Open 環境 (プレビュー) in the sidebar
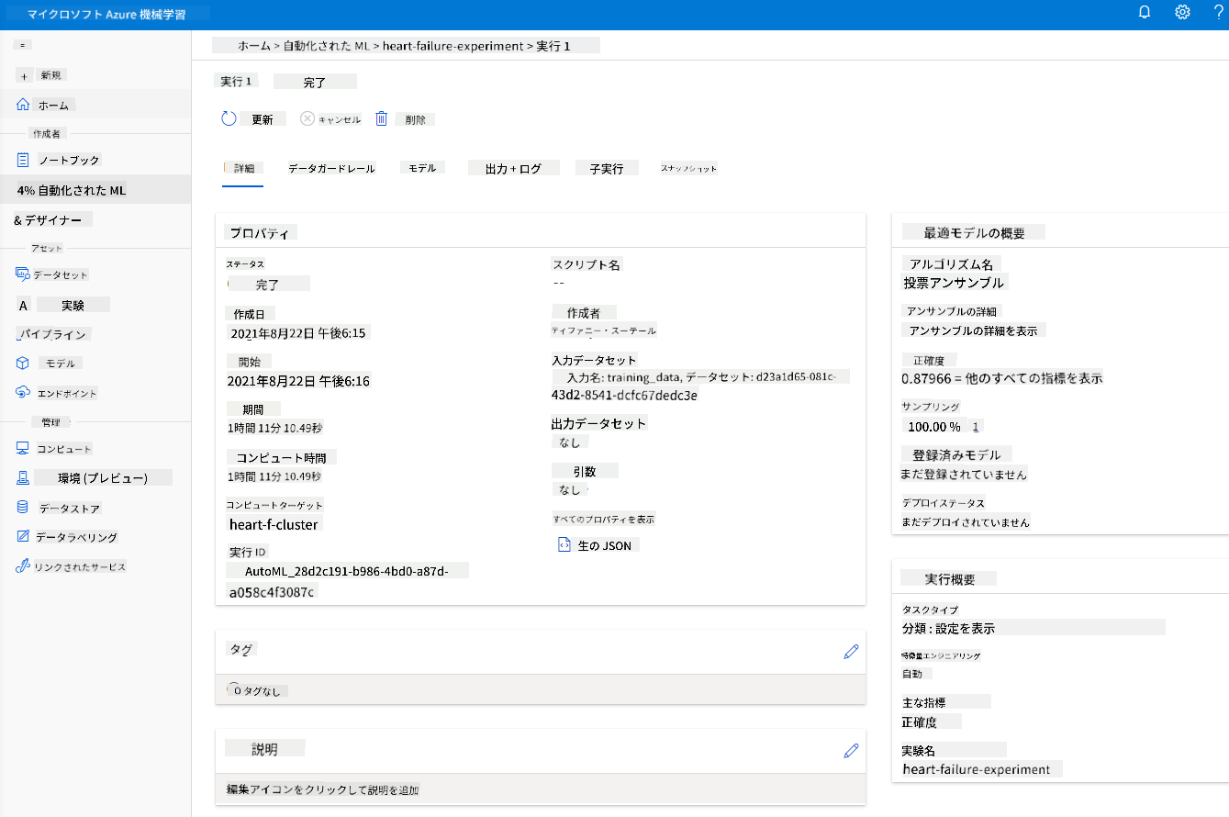The height and width of the screenshot is (817, 1229). (x=95, y=478)
